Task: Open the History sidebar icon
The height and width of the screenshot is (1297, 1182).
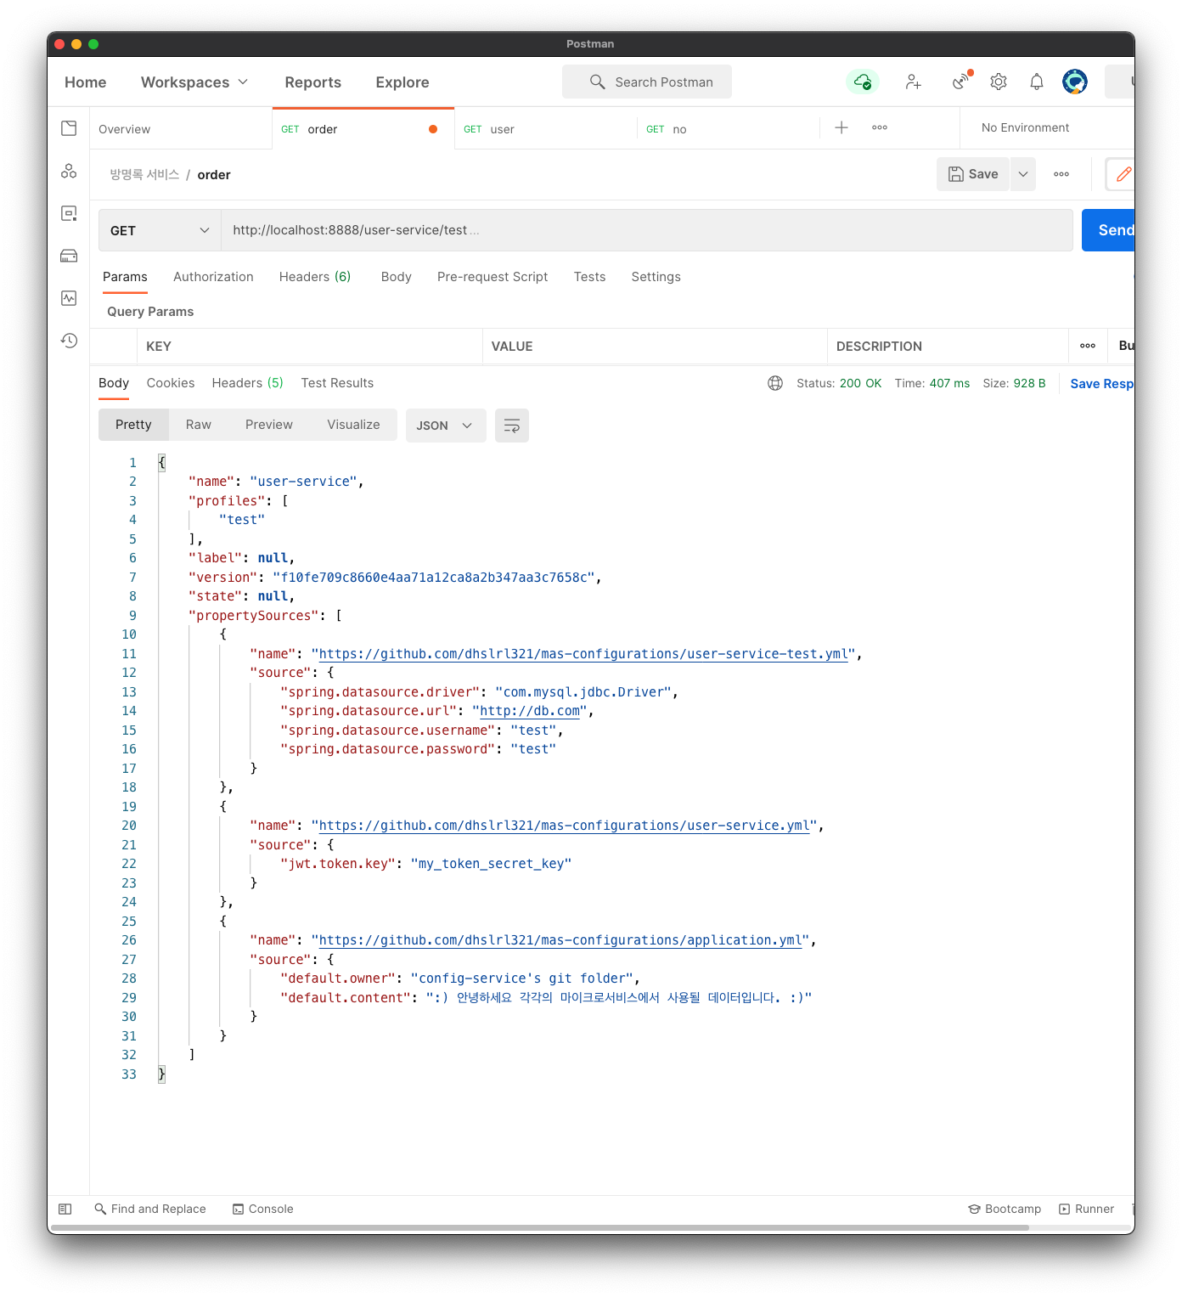Action: pyautogui.click(x=69, y=341)
